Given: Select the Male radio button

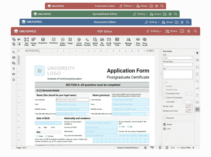Looking at the screenshot, I should 37,136.
